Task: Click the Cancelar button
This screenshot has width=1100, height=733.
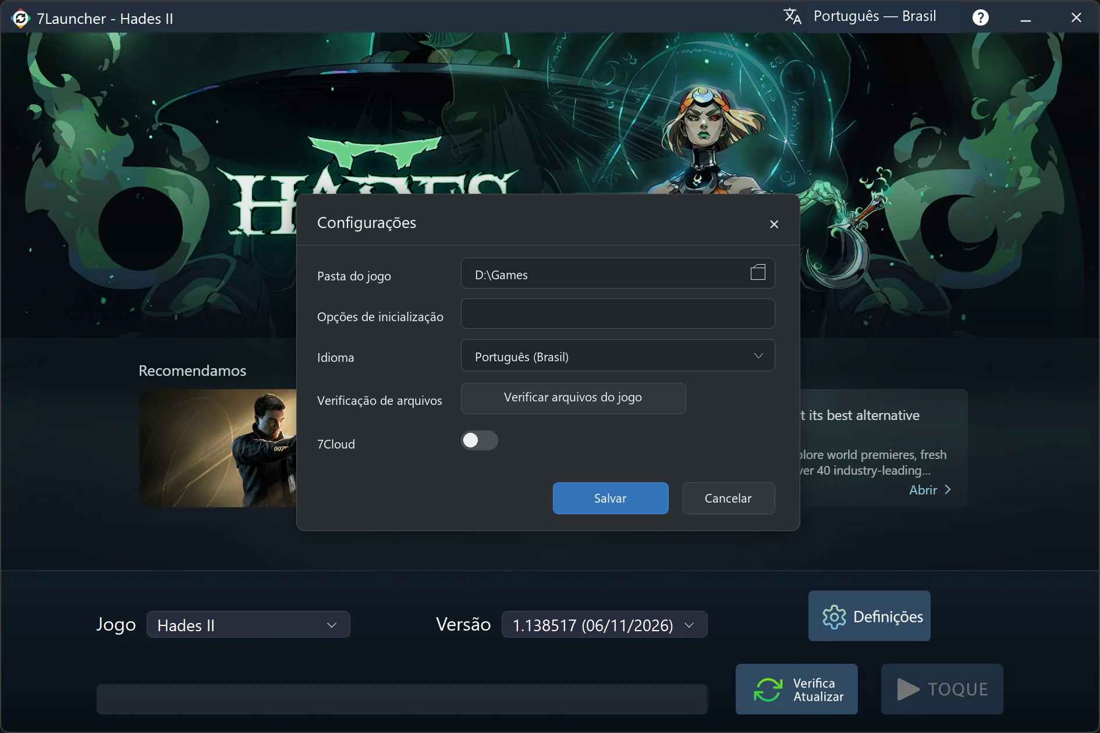Action: click(728, 498)
